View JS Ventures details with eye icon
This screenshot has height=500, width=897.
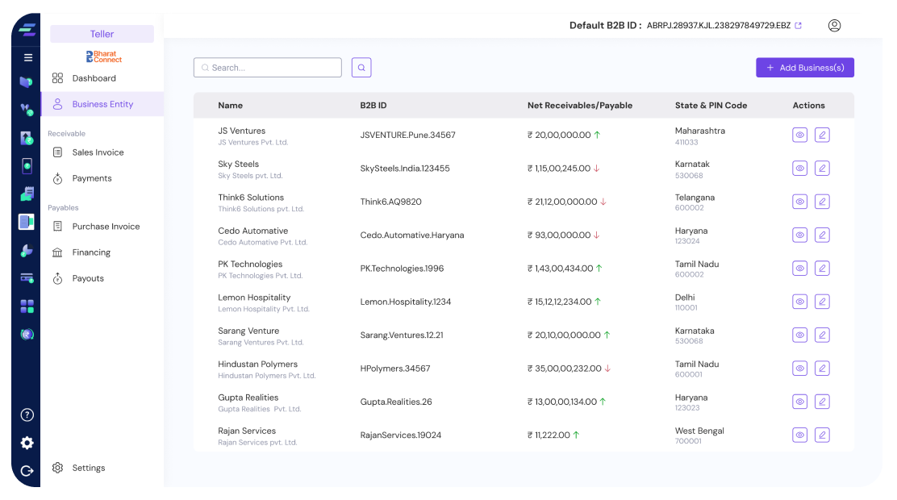tap(799, 135)
